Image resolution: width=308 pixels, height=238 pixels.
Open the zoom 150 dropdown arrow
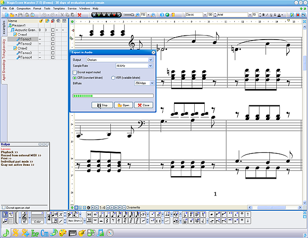(148, 15)
